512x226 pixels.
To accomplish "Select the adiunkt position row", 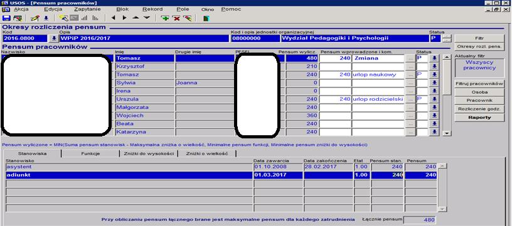I will [x=221, y=175].
